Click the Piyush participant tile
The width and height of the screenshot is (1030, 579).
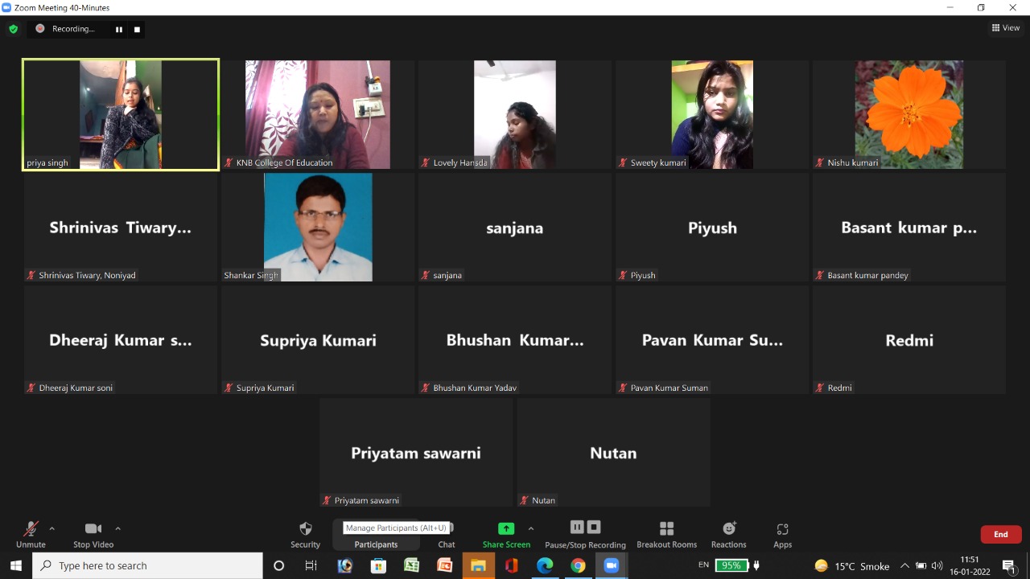click(x=712, y=227)
